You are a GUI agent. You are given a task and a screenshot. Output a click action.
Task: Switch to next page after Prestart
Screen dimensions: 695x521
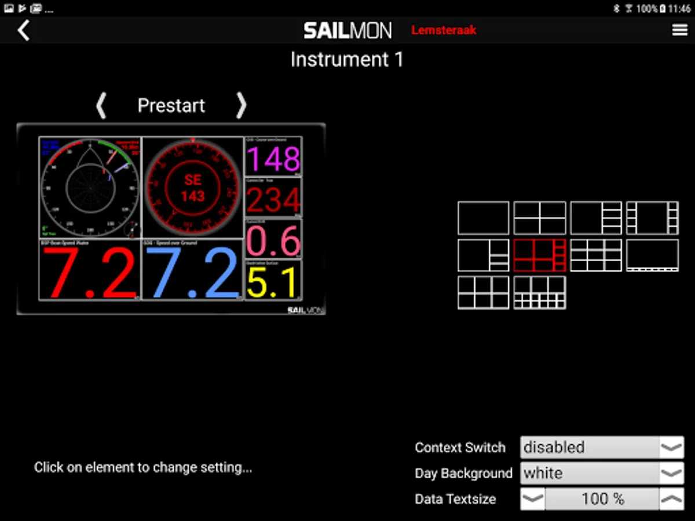(241, 105)
